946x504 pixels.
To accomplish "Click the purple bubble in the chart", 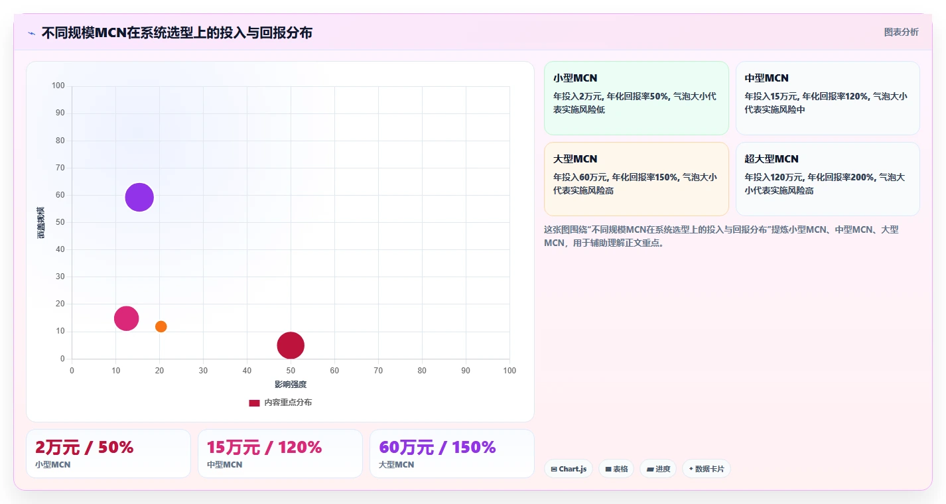I will 139,197.
